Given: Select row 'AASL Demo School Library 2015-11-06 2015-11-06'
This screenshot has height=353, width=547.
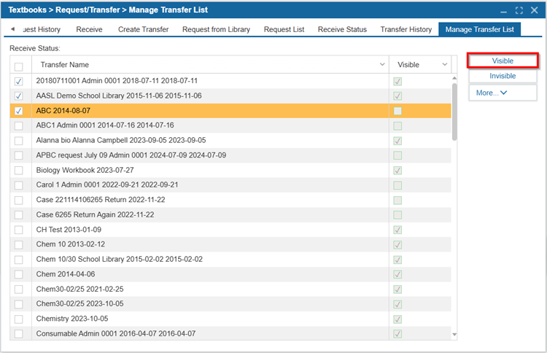Looking at the screenshot, I should 230,96.
